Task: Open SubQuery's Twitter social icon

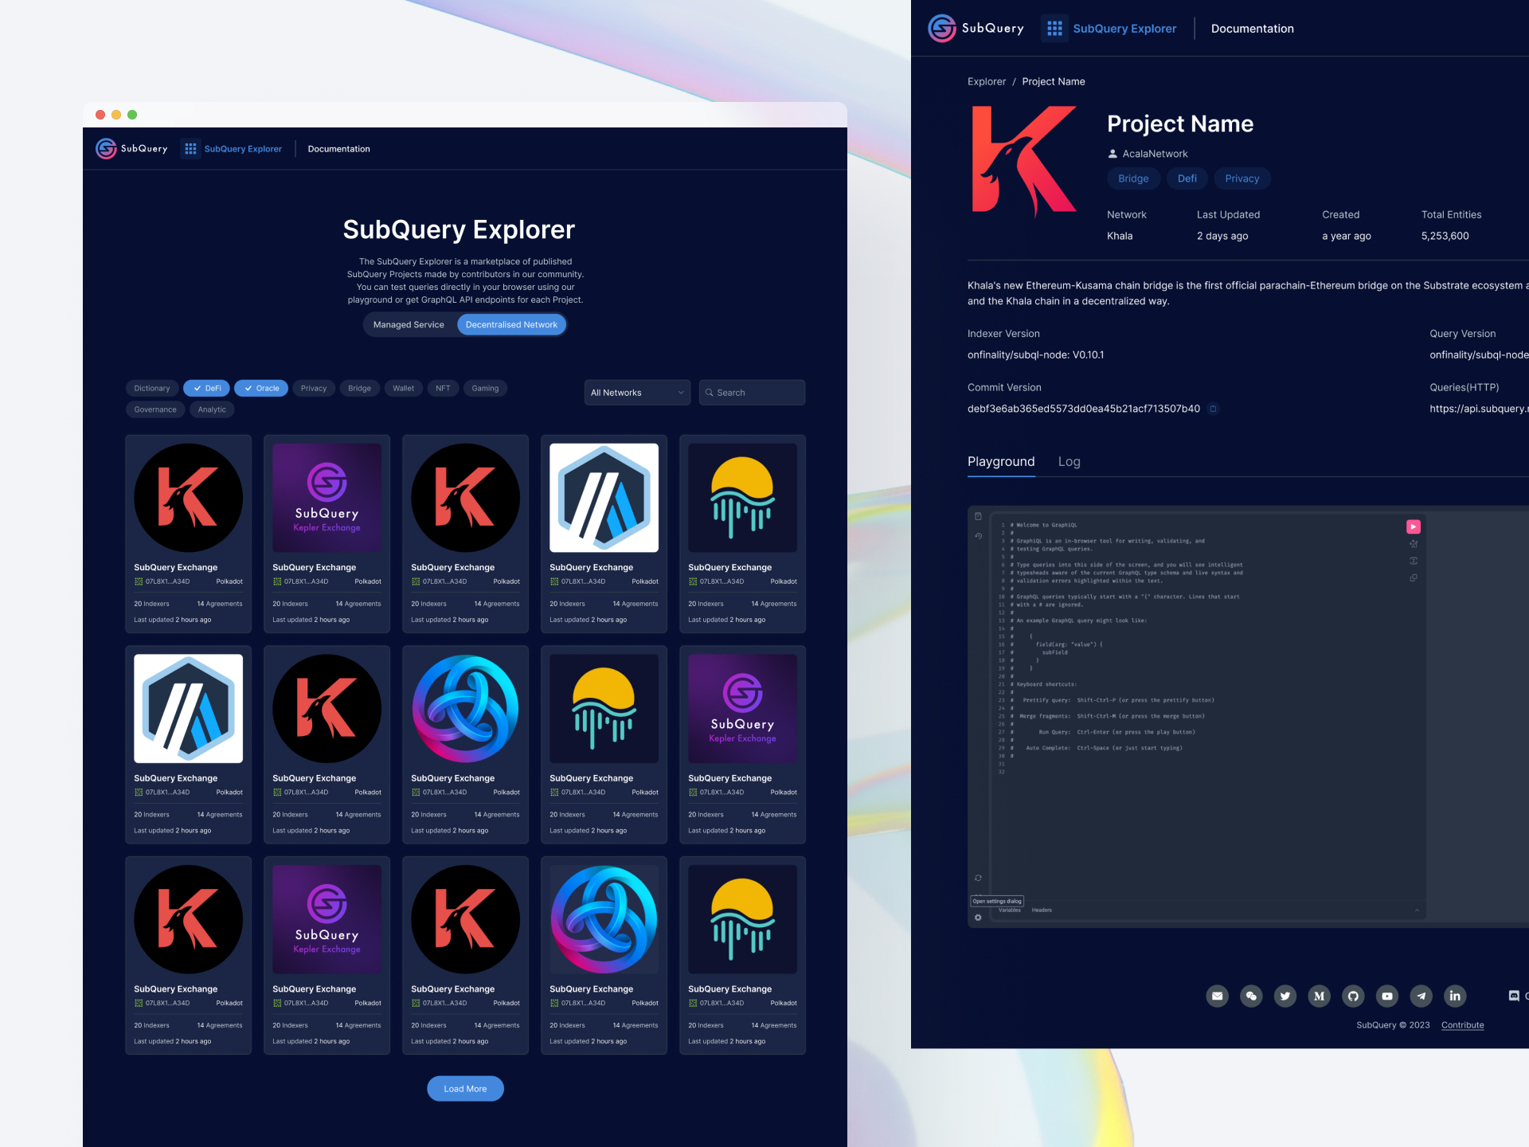Action: tap(1285, 996)
